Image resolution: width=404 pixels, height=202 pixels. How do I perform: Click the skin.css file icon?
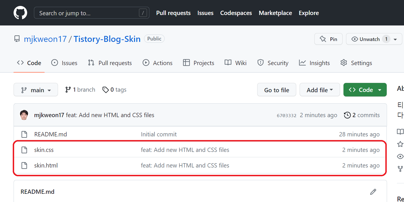(x=24, y=150)
